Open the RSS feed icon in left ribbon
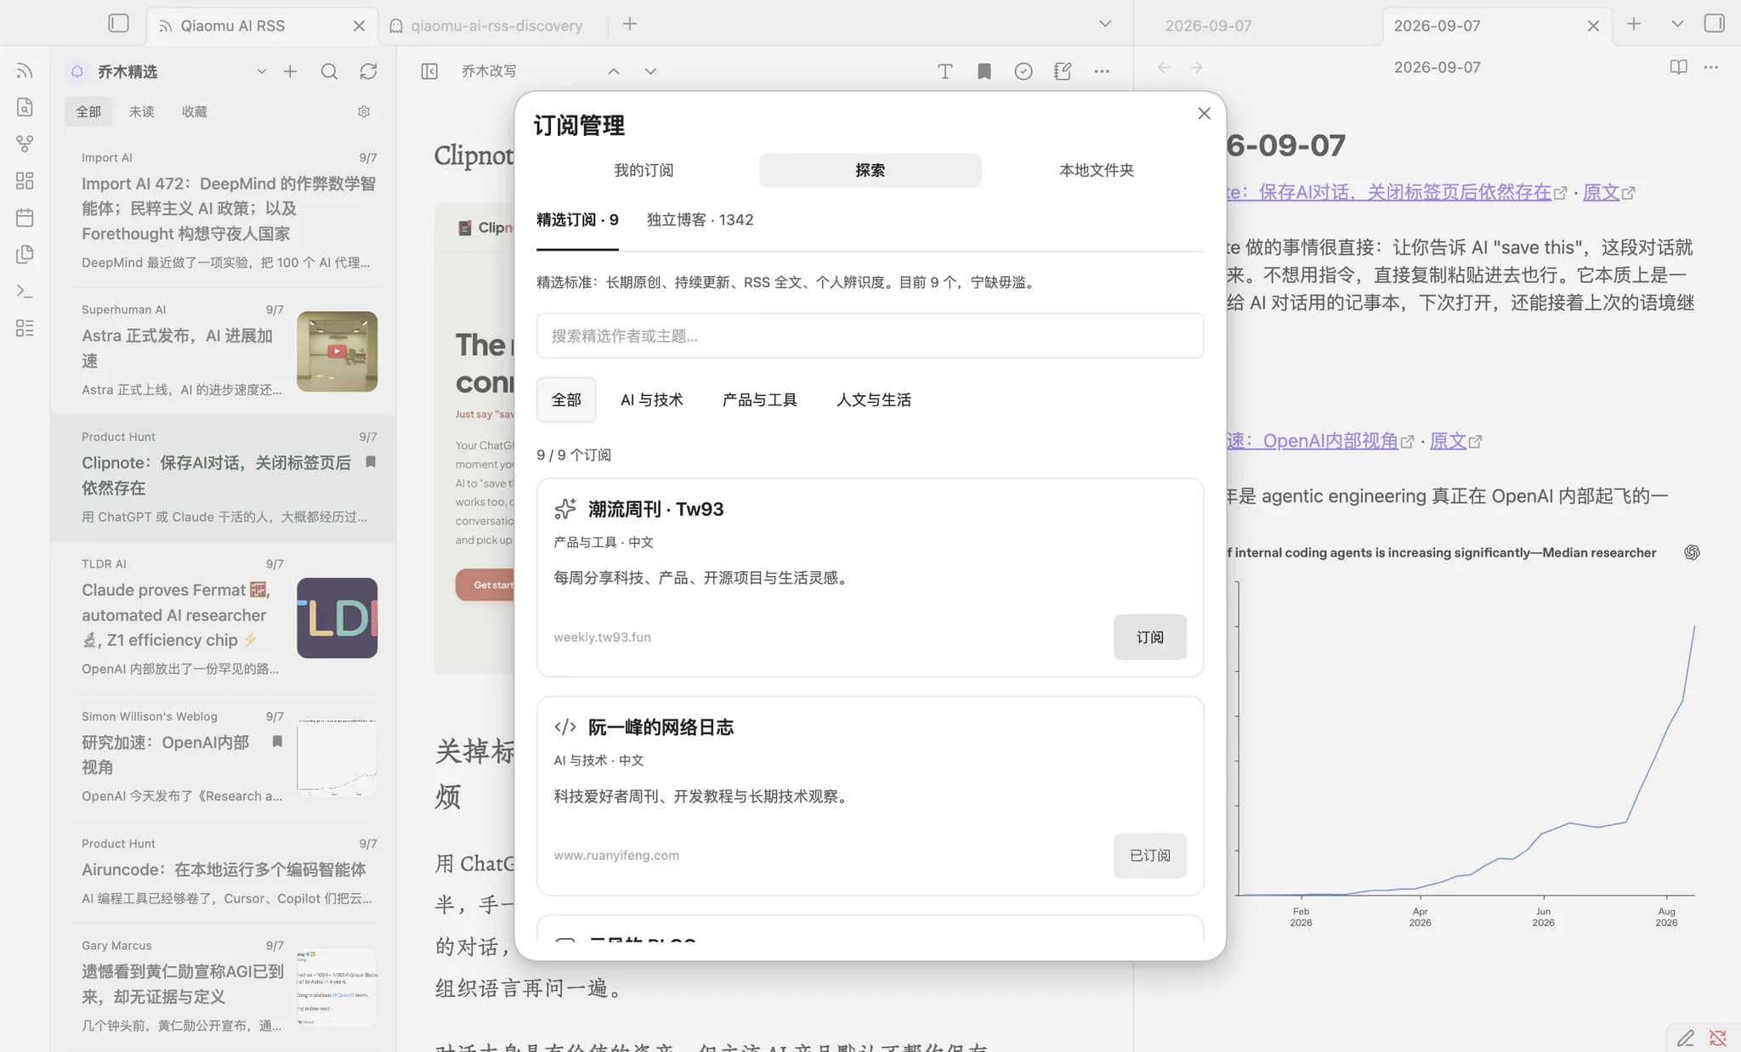Image resolution: width=1741 pixels, height=1052 pixels. 25,71
